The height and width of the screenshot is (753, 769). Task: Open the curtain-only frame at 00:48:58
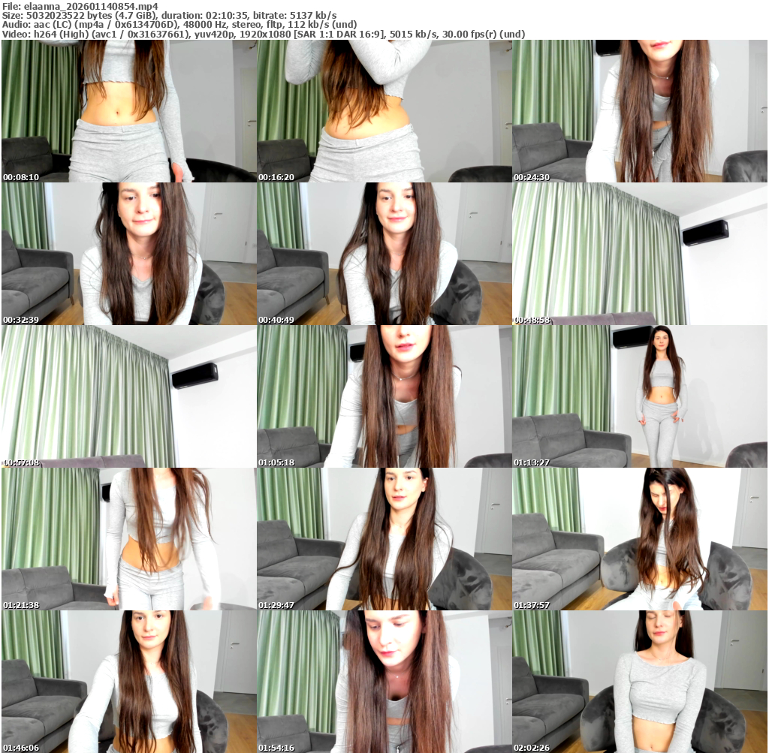click(639, 254)
